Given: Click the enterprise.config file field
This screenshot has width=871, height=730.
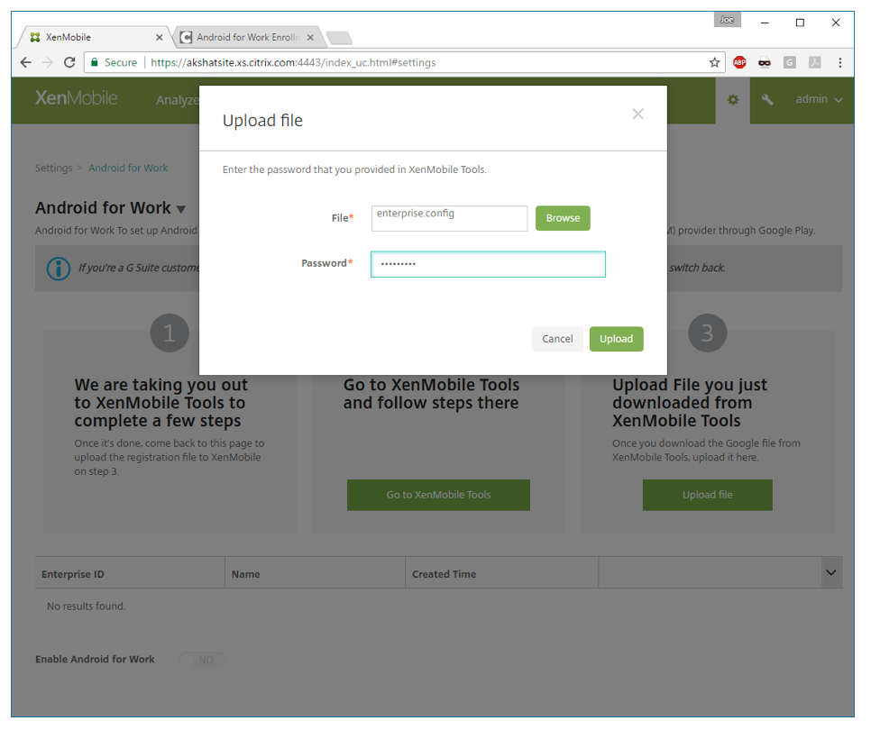Looking at the screenshot, I should coord(449,218).
